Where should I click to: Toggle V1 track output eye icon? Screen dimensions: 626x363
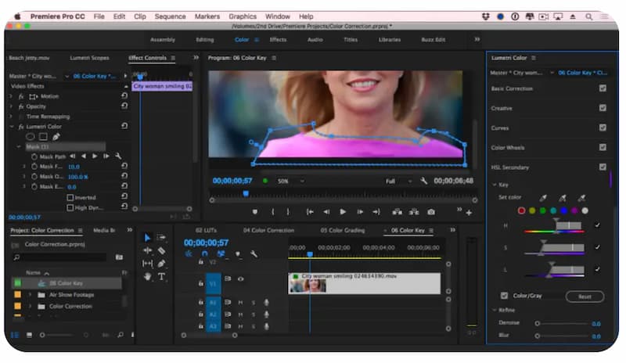[x=240, y=279]
